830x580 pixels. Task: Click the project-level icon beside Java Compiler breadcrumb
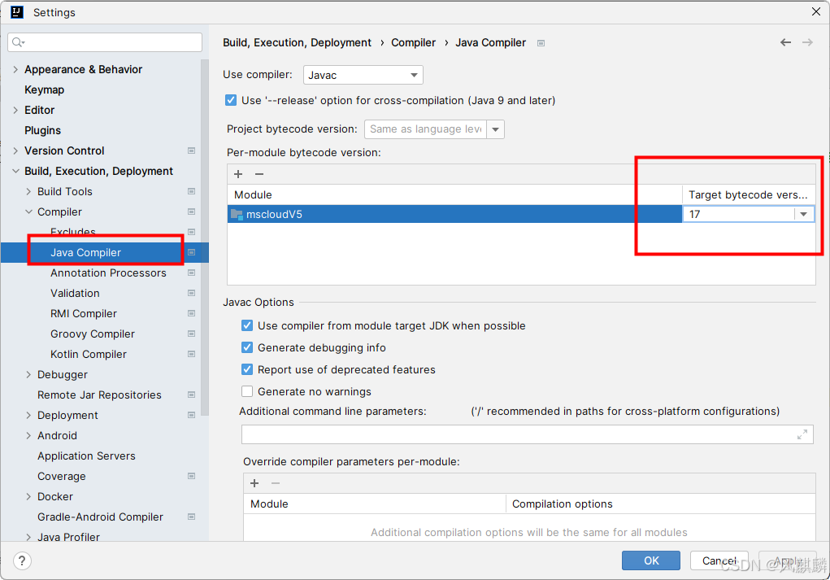[541, 43]
